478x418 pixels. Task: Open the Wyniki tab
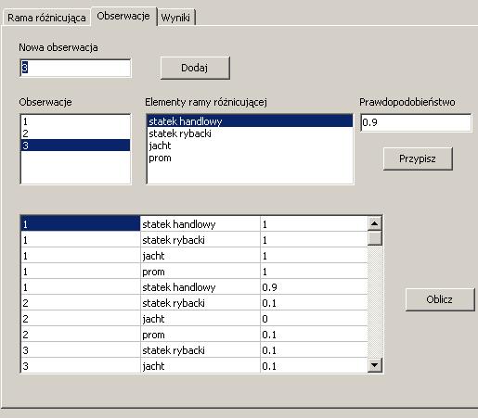[175, 18]
